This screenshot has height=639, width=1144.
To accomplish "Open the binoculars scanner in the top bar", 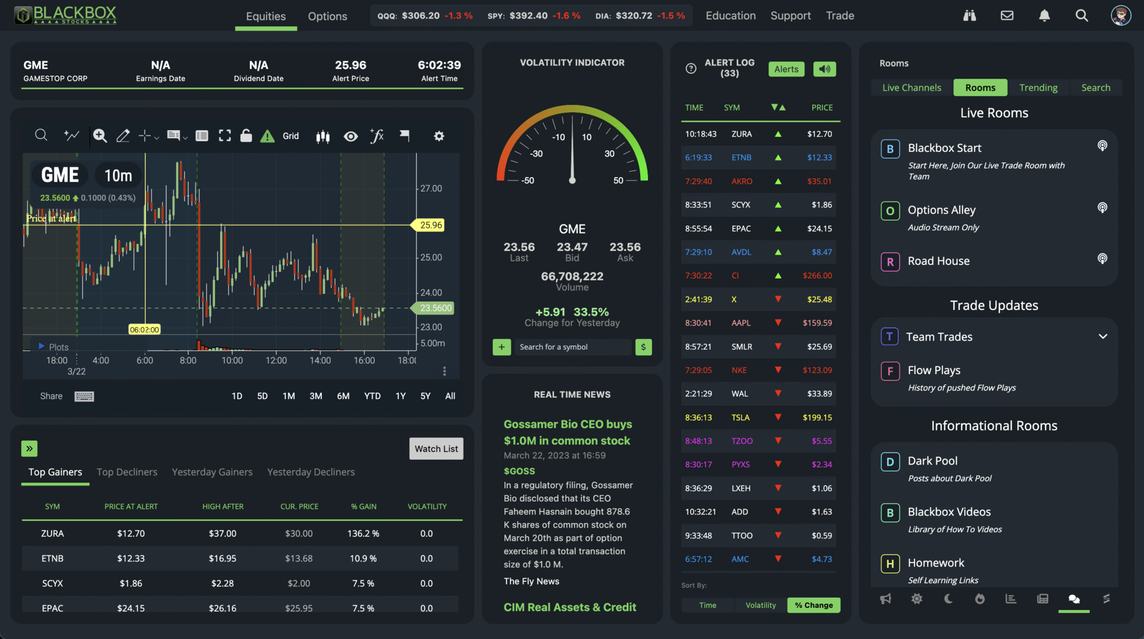I will (x=969, y=15).
